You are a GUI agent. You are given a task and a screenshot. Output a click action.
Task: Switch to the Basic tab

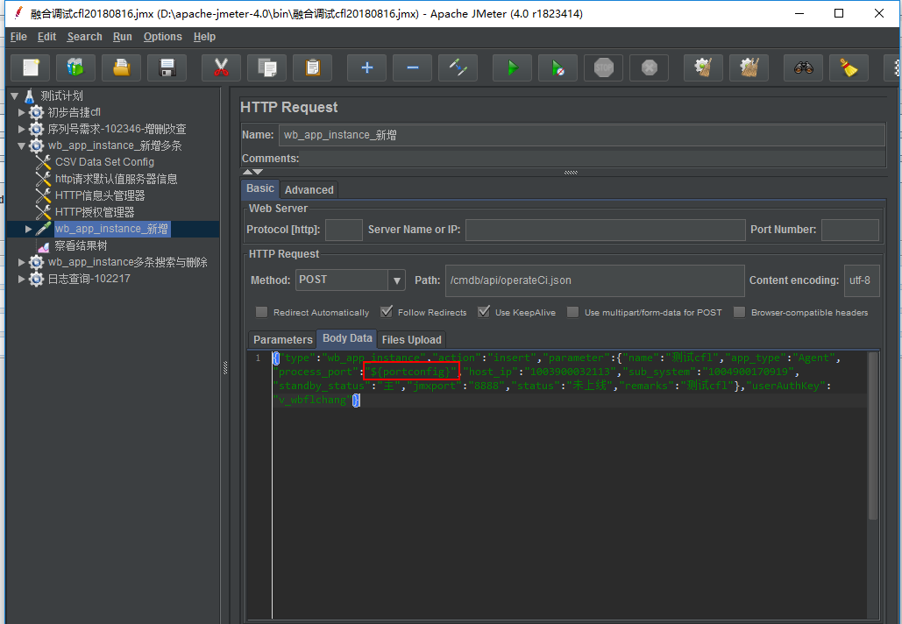coord(260,188)
